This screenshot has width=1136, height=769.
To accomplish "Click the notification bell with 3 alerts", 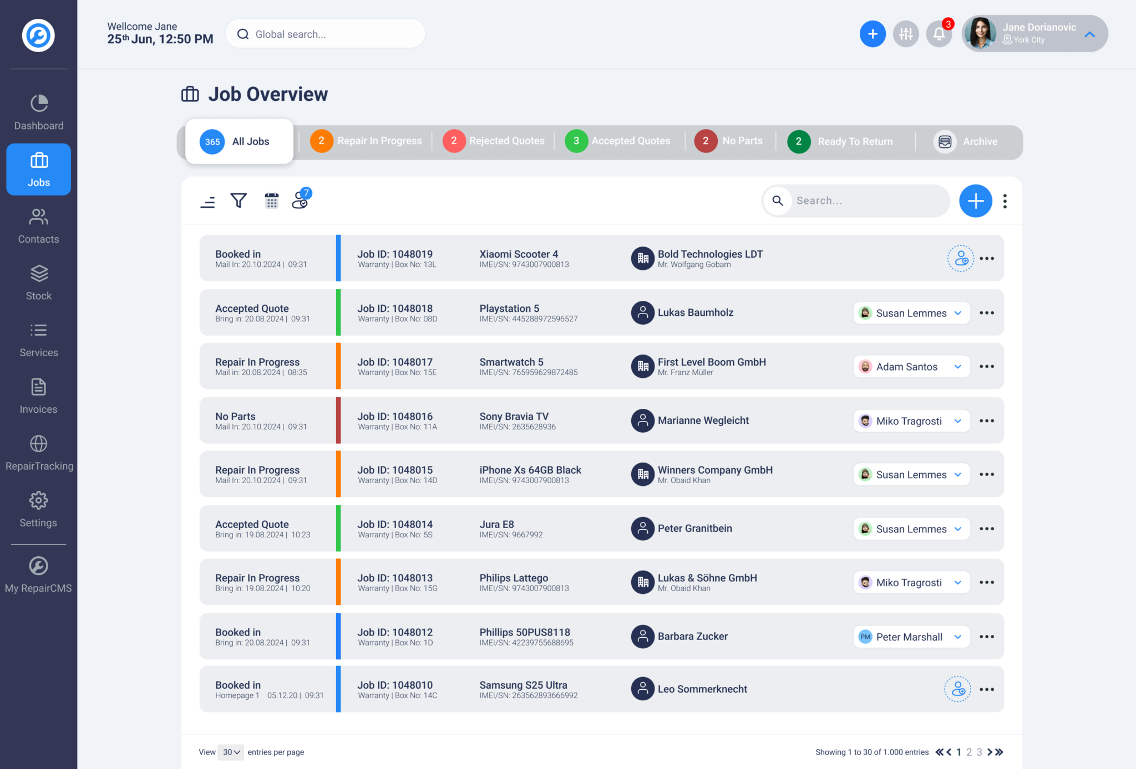I will [939, 34].
